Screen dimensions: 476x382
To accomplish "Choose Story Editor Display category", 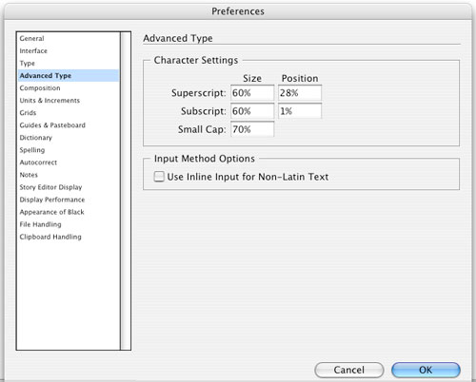I will (x=50, y=187).
